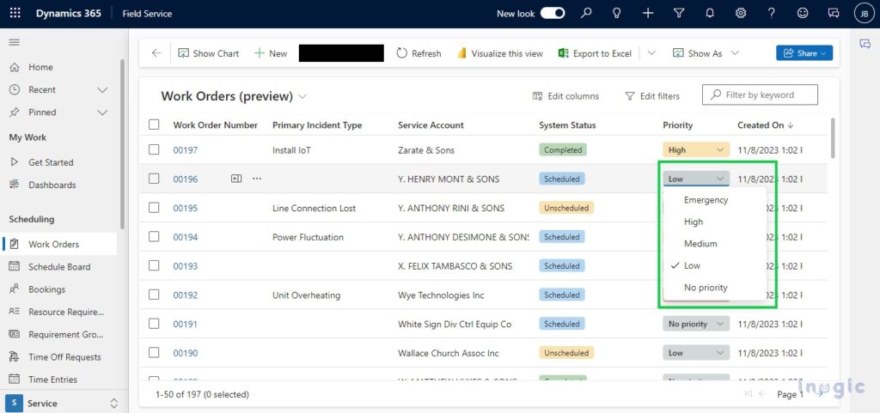
Task: Check the box for work order 00192
Action: pyautogui.click(x=154, y=295)
